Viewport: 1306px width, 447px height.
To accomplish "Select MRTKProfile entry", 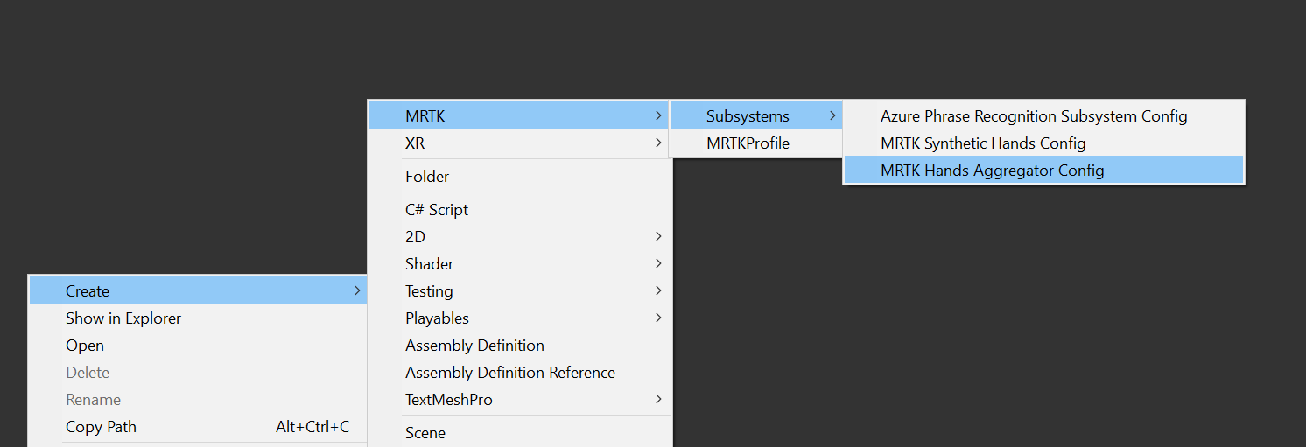I will [756, 143].
